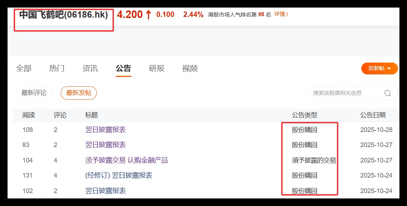The height and width of the screenshot is (206, 407).
Task: Click the 公告日期 column header
Action: (x=373, y=115)
